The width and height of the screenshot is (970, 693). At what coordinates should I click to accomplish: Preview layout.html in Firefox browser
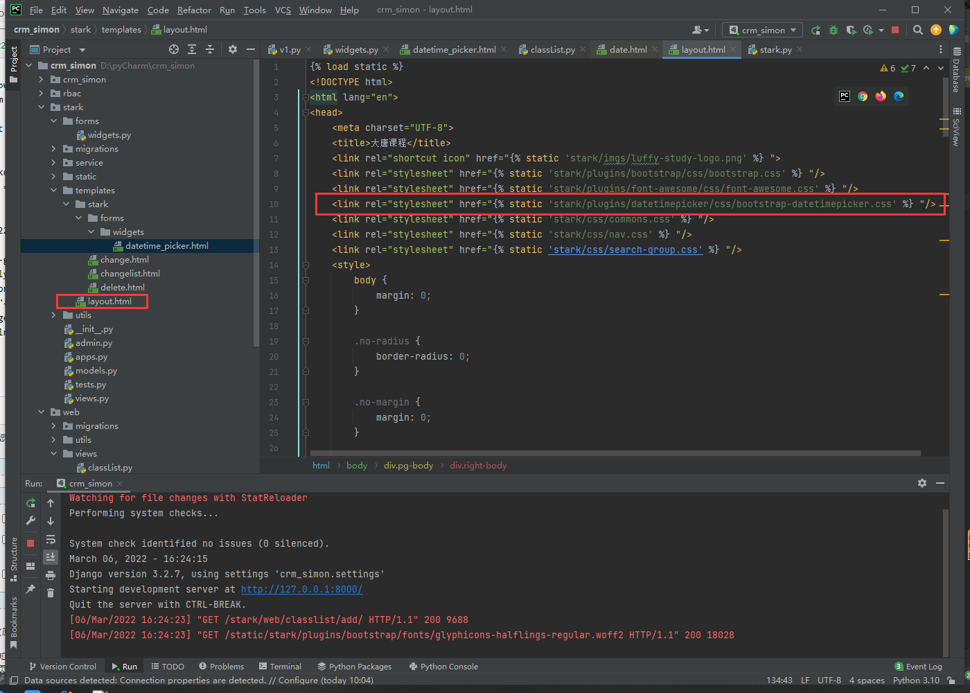tap(881, 96)
